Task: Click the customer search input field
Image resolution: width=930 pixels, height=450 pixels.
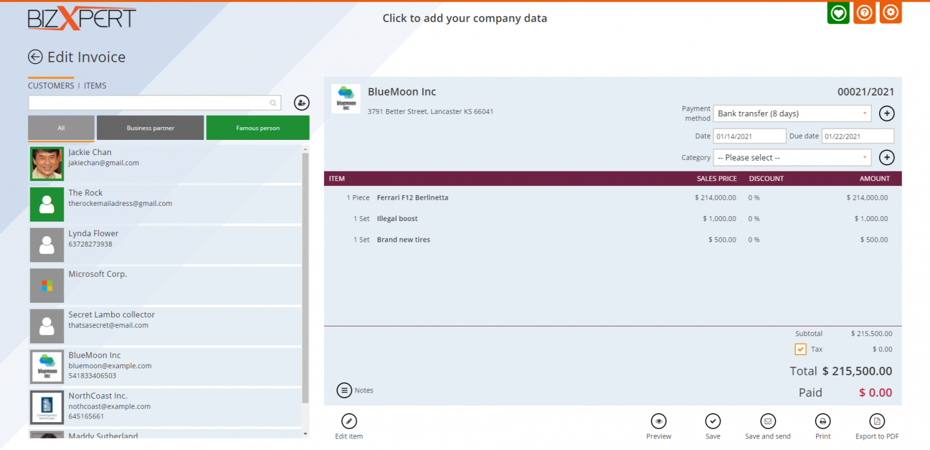Action: coord(148,103)
